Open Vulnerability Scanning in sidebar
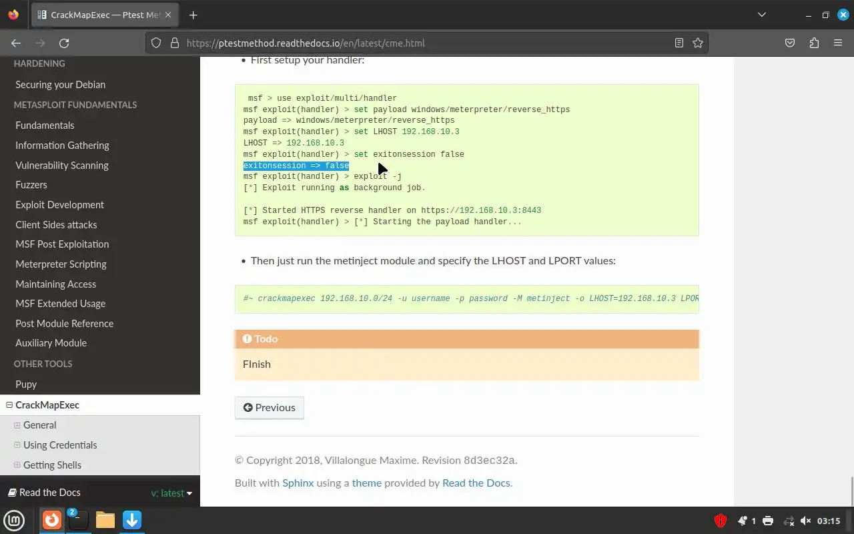Image resolution: width=854 pixels, height=534 pixels. 62,165
